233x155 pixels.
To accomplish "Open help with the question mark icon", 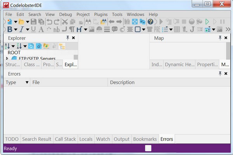I will click(x=150, y=22).
